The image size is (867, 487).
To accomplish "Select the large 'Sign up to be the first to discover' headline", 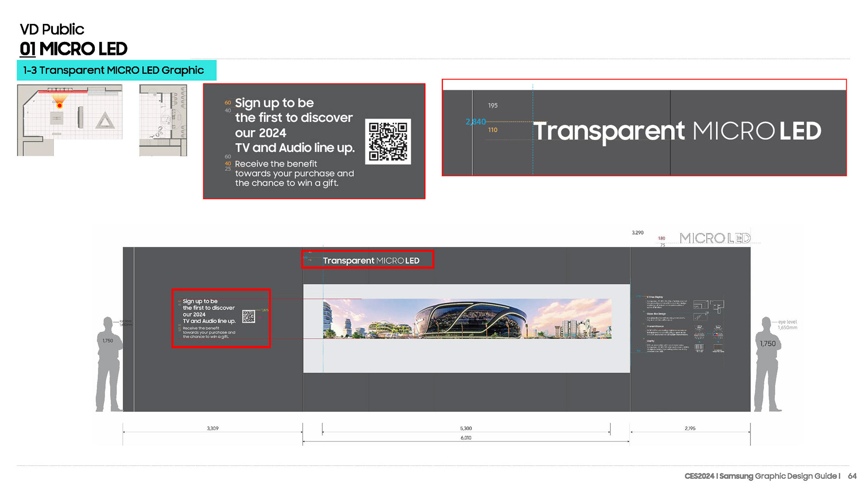I will pyautogui.click(x=294, y=125).
